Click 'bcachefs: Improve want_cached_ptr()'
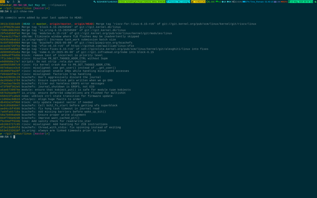The width and height of the screenshot is (317, 198). 51,118
